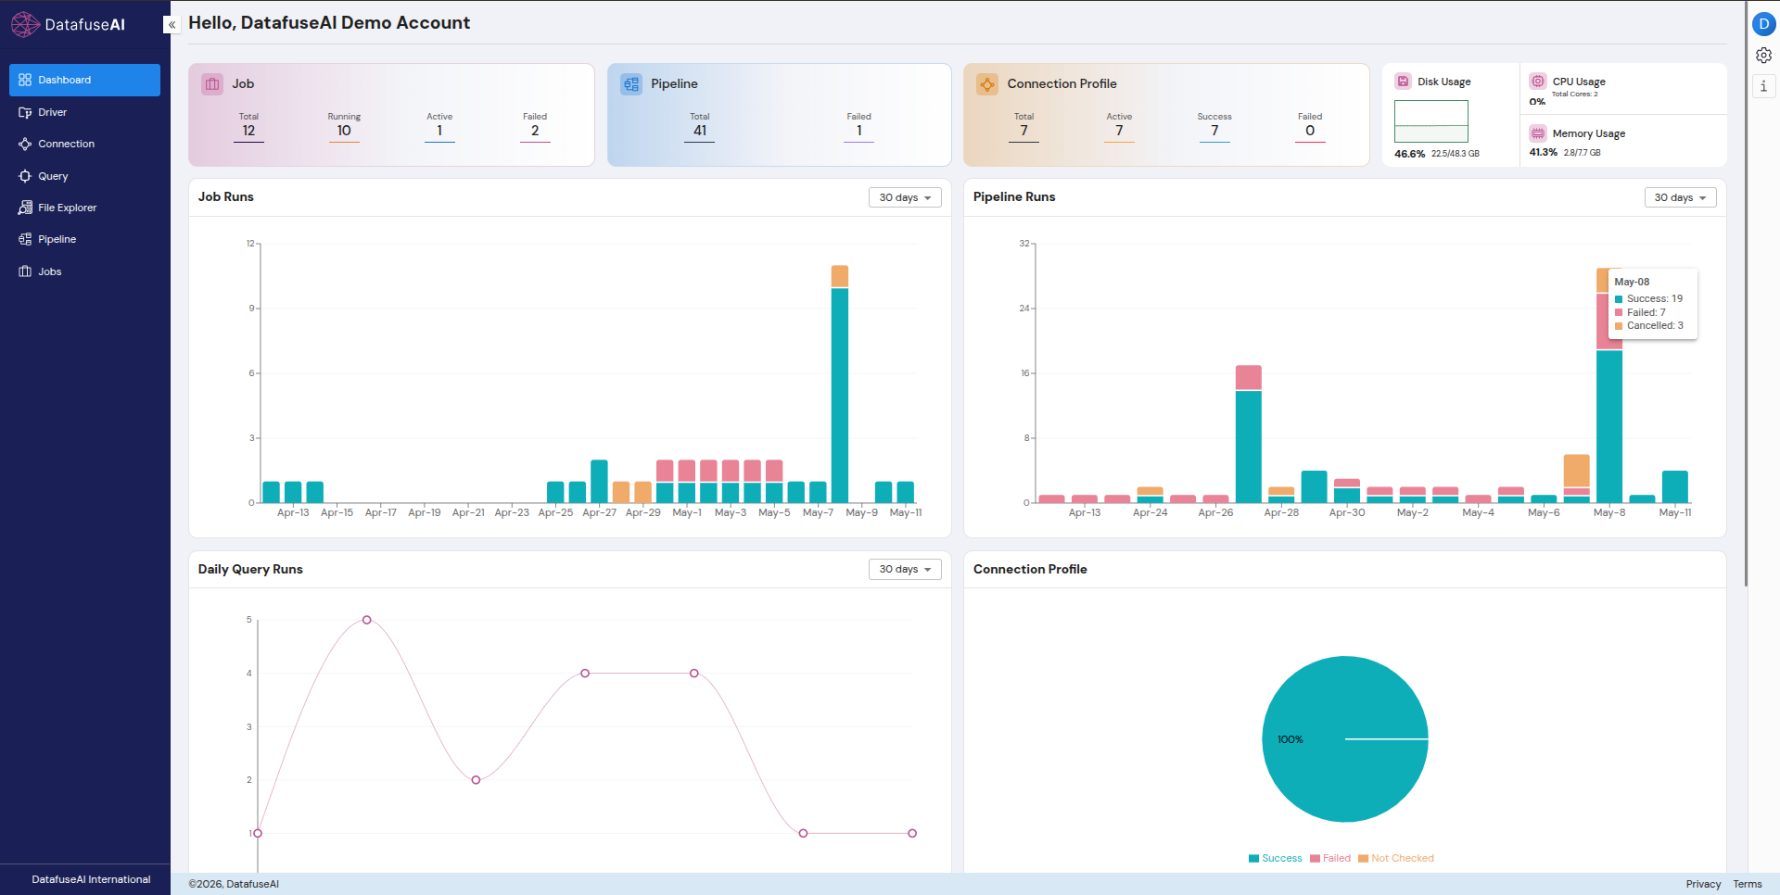Viewport: 1780px width, 895px height.
Task: Click the peak point of Daily Query Runs
Action: 367,620
